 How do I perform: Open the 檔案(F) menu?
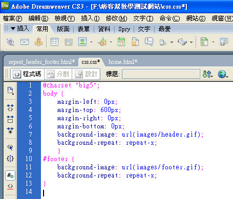[12, 18]
